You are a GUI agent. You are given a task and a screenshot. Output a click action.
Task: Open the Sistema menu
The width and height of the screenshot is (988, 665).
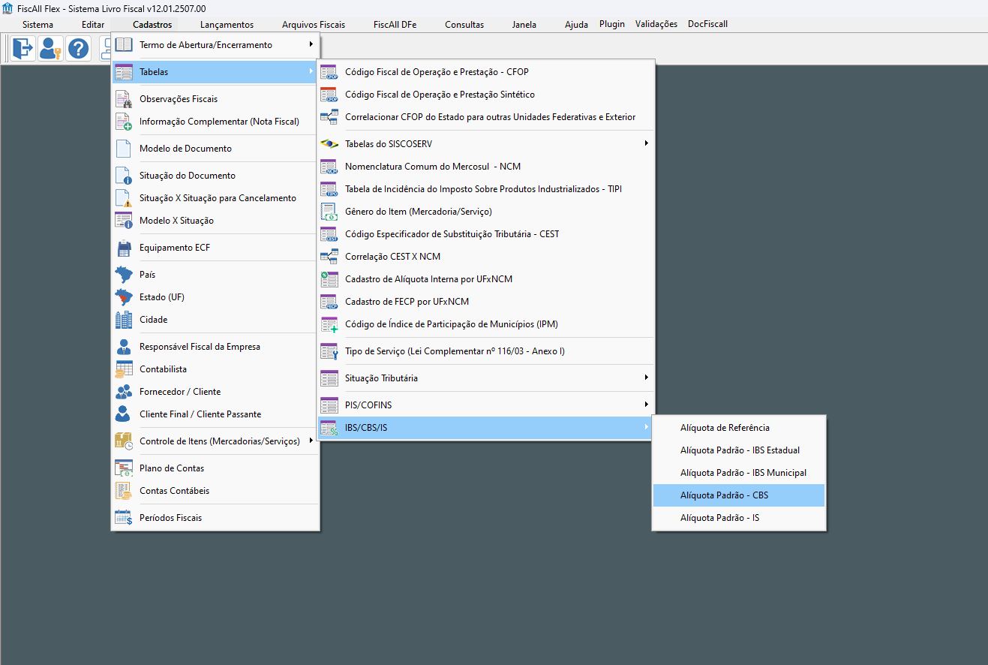[38, 25]
